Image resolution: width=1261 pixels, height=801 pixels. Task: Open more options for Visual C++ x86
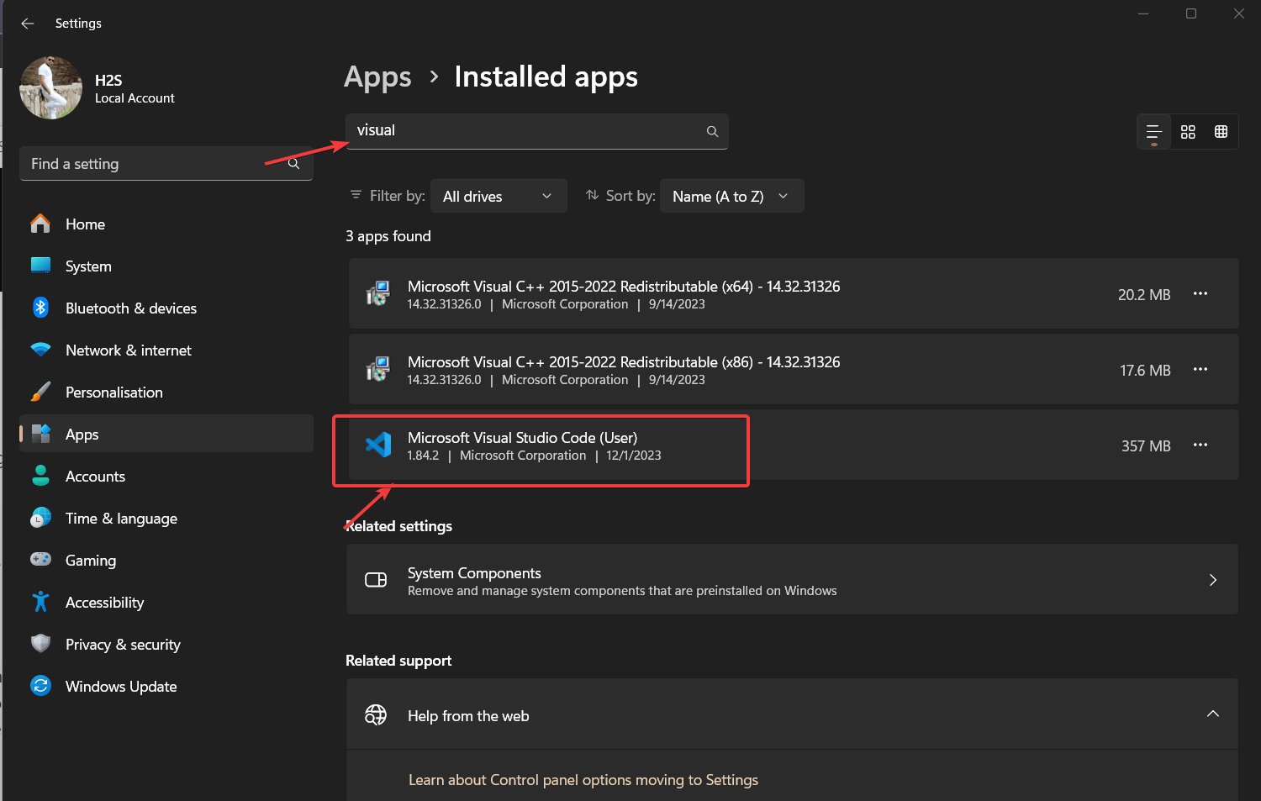pos(1200,370)
